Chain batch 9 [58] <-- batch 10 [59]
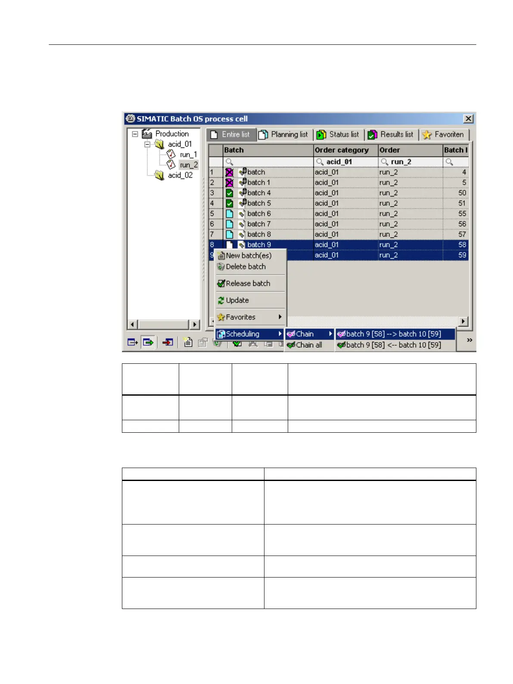The image size is (513, 684). [395, 345]
